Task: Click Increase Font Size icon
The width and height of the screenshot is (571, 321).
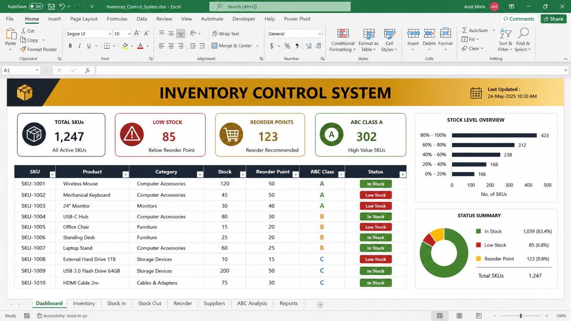Action: (x=137, y=33)
